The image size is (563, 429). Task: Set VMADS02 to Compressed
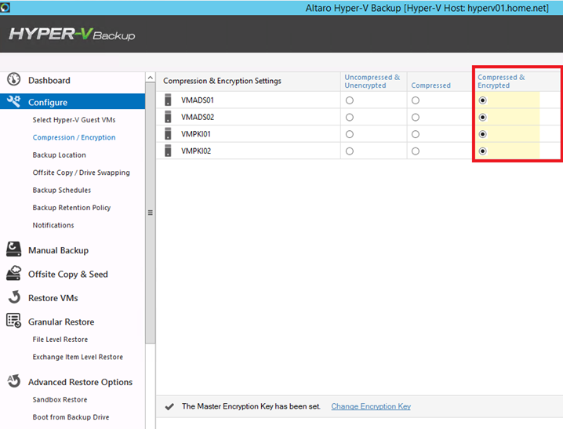click(x=416, y=118)
